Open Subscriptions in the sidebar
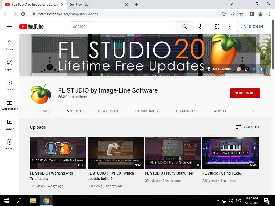Image resolution: width=275 pixels, height=206 pixels. pos(10,105)
